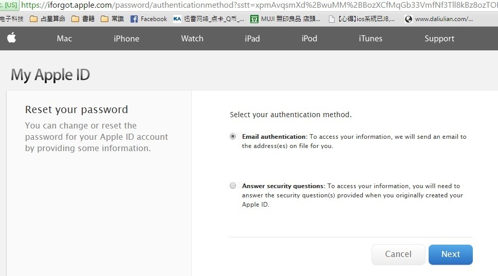The image size is (498, 276).
Task: Click the Answer security questions label text
Action: (x=284, y=186)
